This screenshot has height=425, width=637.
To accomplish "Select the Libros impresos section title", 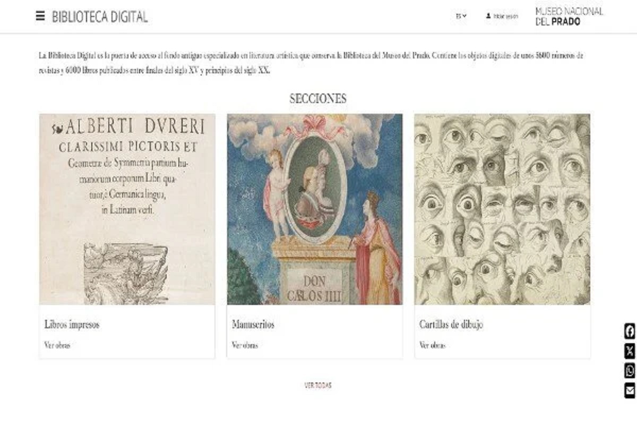I will [72, 325].
